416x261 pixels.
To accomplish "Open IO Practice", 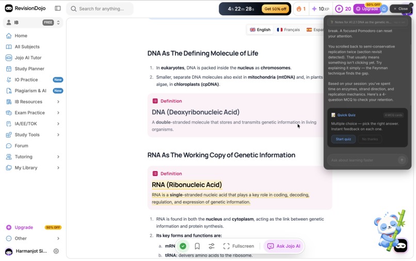I will (x=33, y=79).
